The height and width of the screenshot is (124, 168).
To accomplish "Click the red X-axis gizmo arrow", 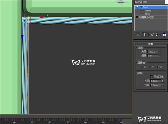I will [x=43, y=17].
